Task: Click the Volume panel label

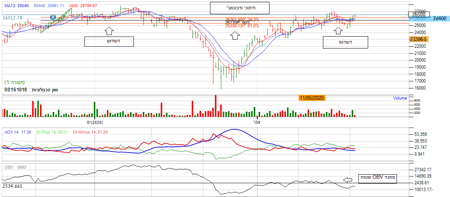Action: click(400, 98)
